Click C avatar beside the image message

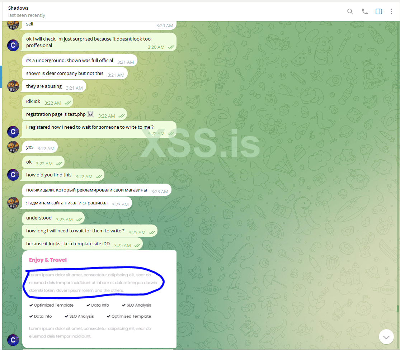click(13, 340)
